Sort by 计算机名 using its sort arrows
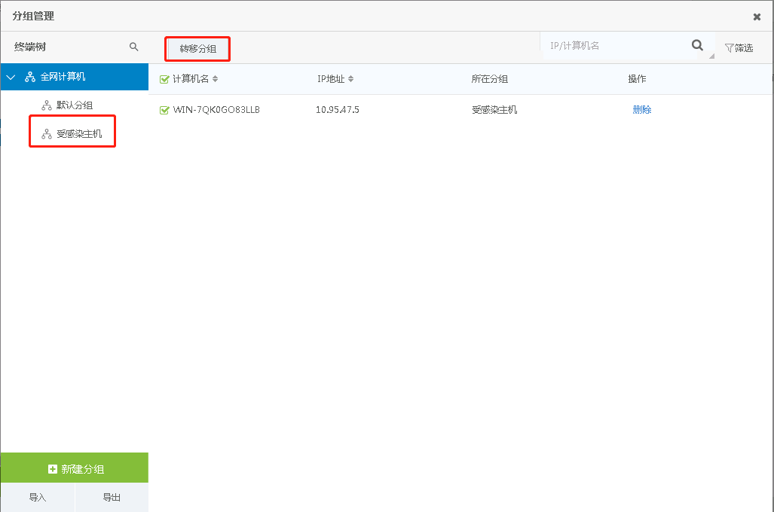 216,79
